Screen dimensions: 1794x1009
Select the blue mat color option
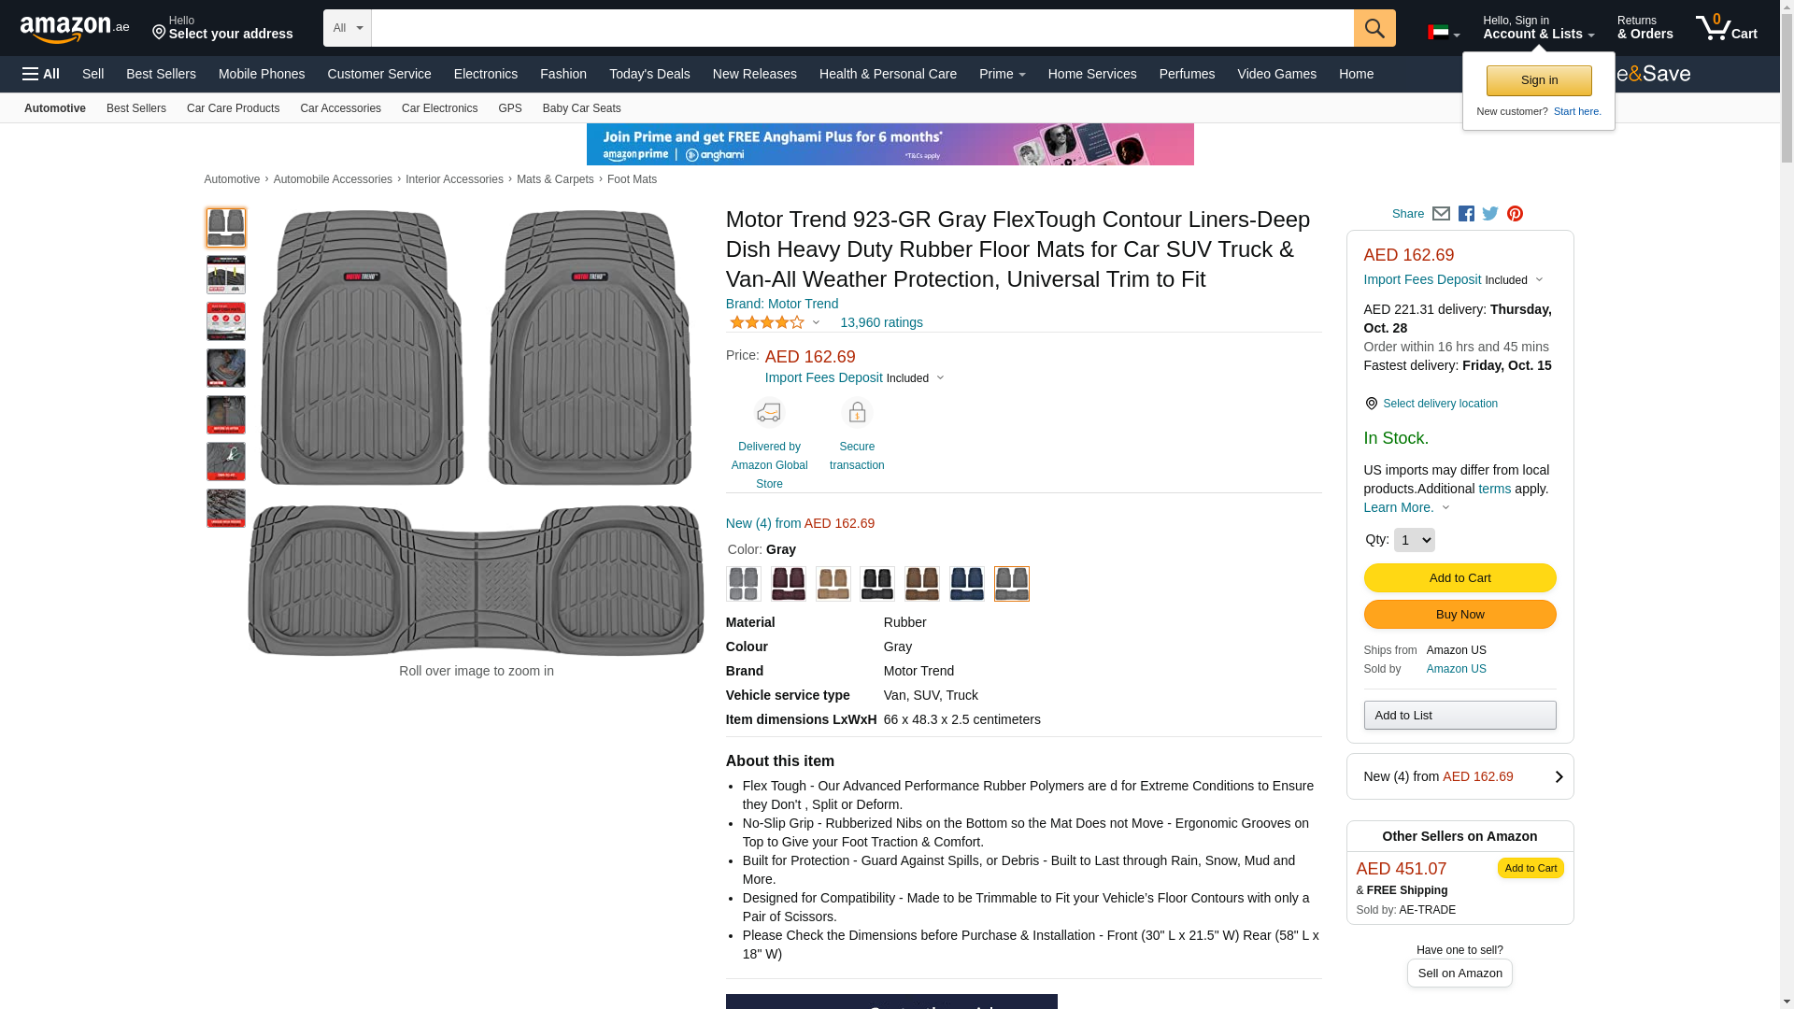point(966,584)
